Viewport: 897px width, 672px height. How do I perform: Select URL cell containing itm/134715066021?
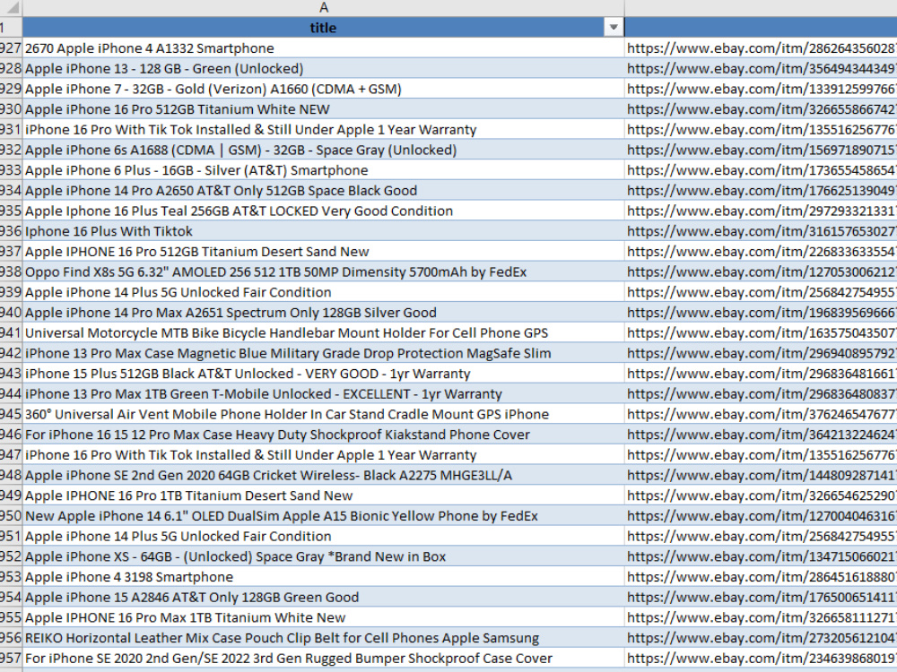[761, 556]
